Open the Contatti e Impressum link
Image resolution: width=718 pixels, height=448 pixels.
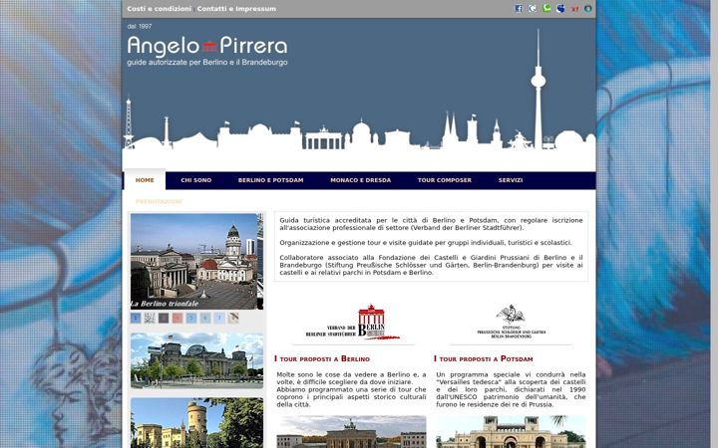click(236, 9)
